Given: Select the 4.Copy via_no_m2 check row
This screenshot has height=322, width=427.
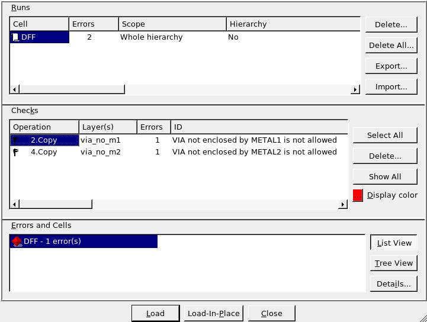Looking at the screenshot, I should tap(178, 152).
